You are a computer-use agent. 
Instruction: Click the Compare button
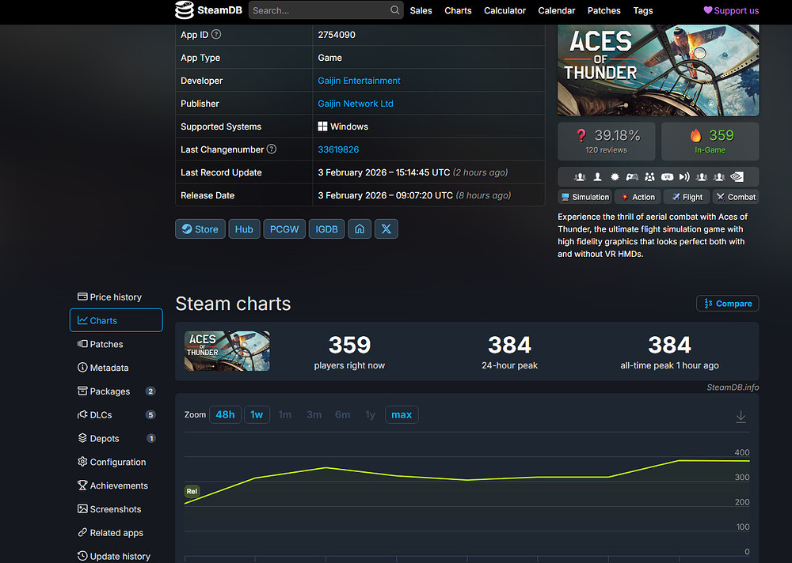[x=727, y=304]
